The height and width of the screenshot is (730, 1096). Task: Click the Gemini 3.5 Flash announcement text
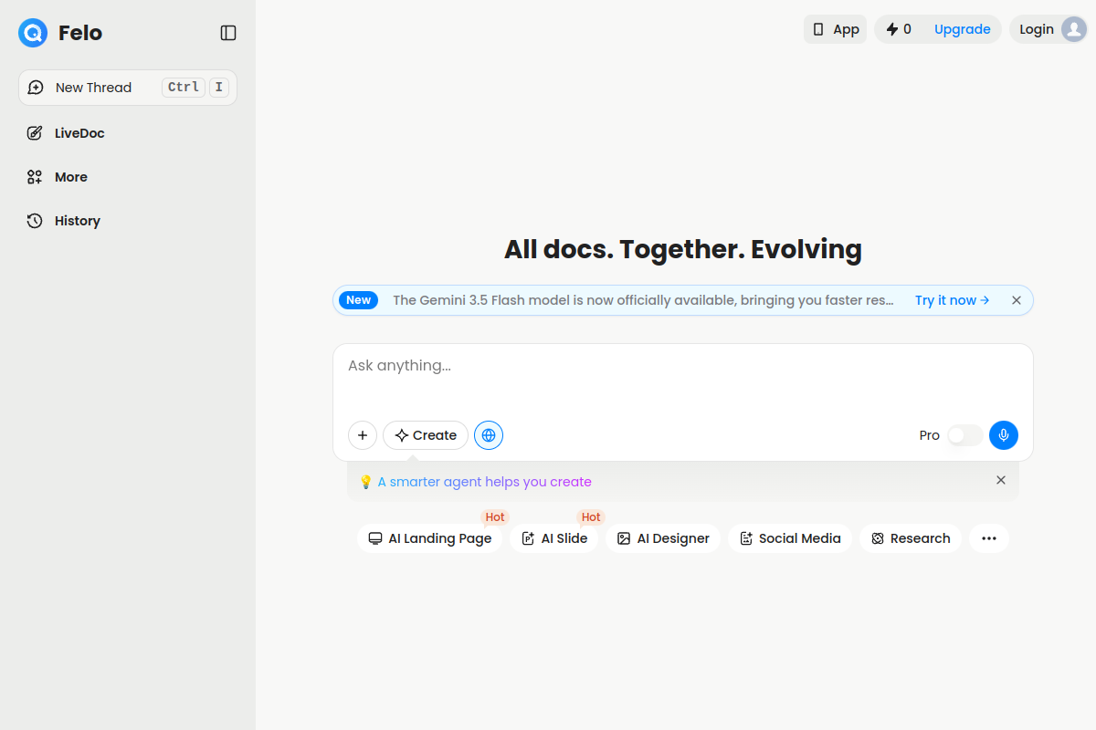click(644, 300)
